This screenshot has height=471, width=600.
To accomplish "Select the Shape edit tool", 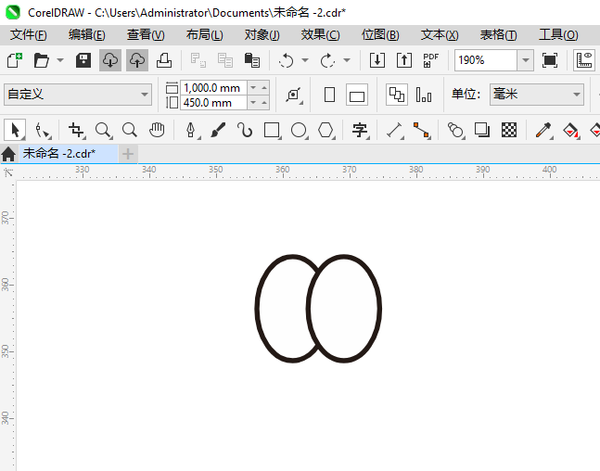I will [42, 130].
